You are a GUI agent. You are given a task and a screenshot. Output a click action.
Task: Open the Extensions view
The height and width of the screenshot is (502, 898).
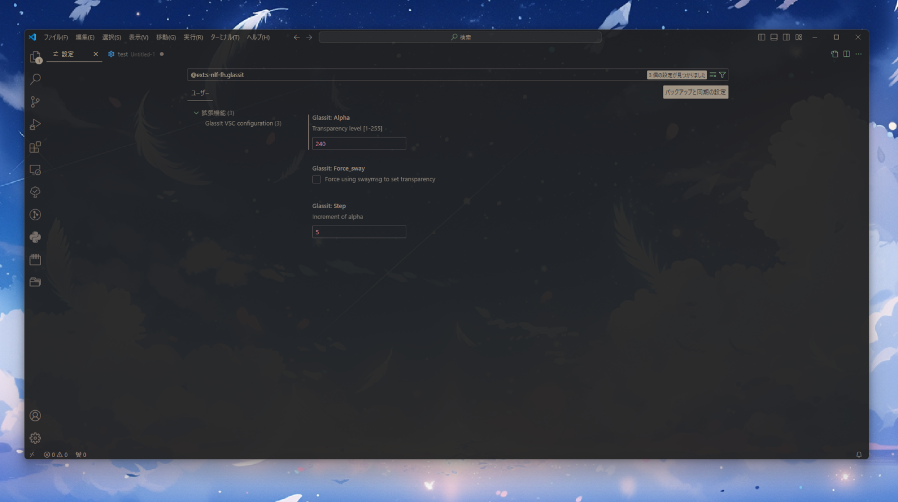tap(35, 147)
